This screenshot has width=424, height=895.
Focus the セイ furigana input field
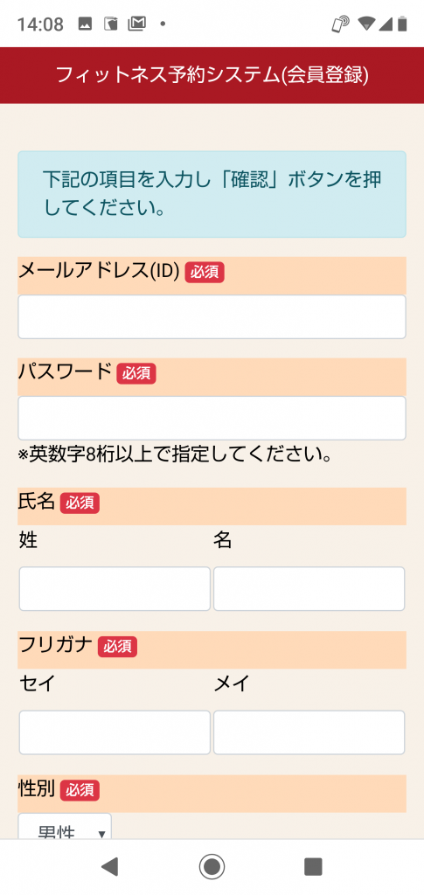pyautogui.click(x=115, y=732)
